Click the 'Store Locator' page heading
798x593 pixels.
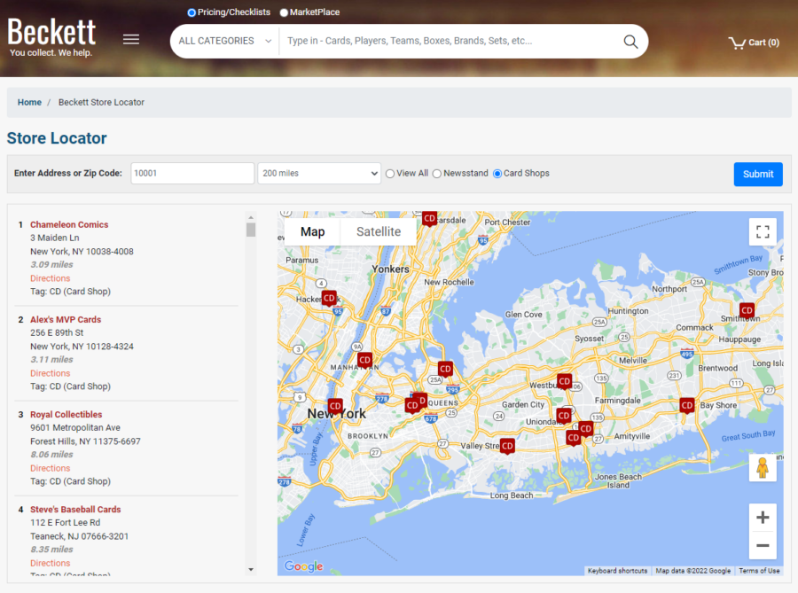point(57,138)
